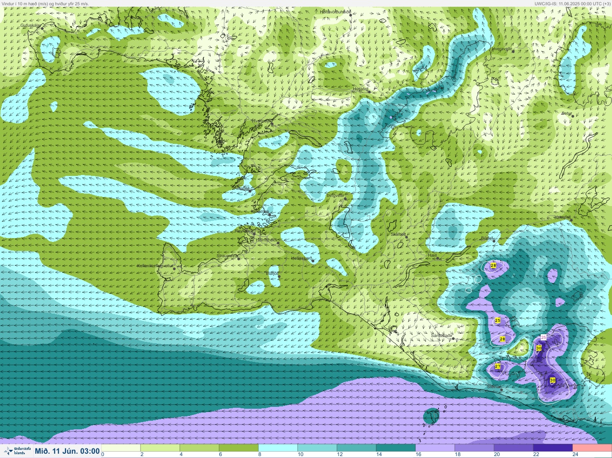Click the southernmost yellow 30 gust marker
This screenshot has height=458, width=612.
(552, 381)
